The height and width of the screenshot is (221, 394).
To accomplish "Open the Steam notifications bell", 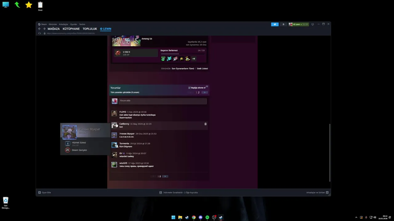I will click(x=283, y=24).
